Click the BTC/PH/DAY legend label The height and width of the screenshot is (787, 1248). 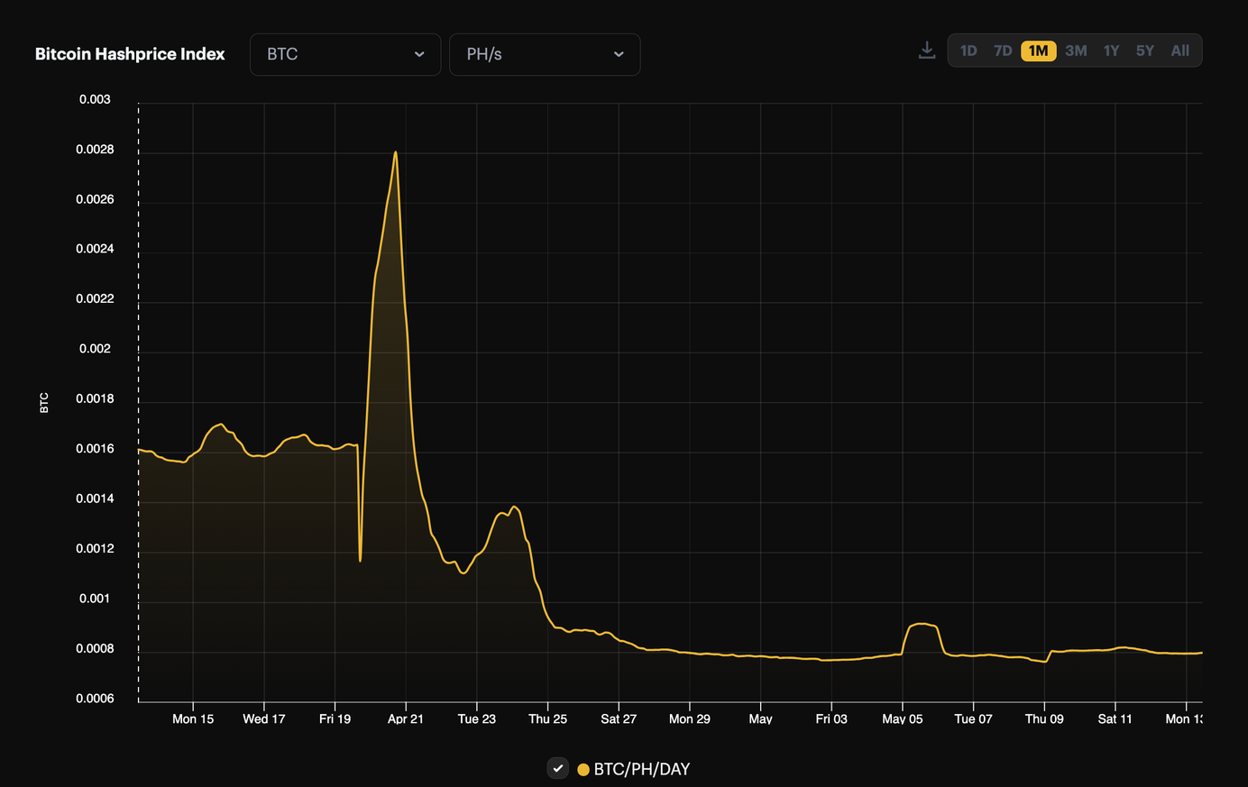click(x=642, y=769)
